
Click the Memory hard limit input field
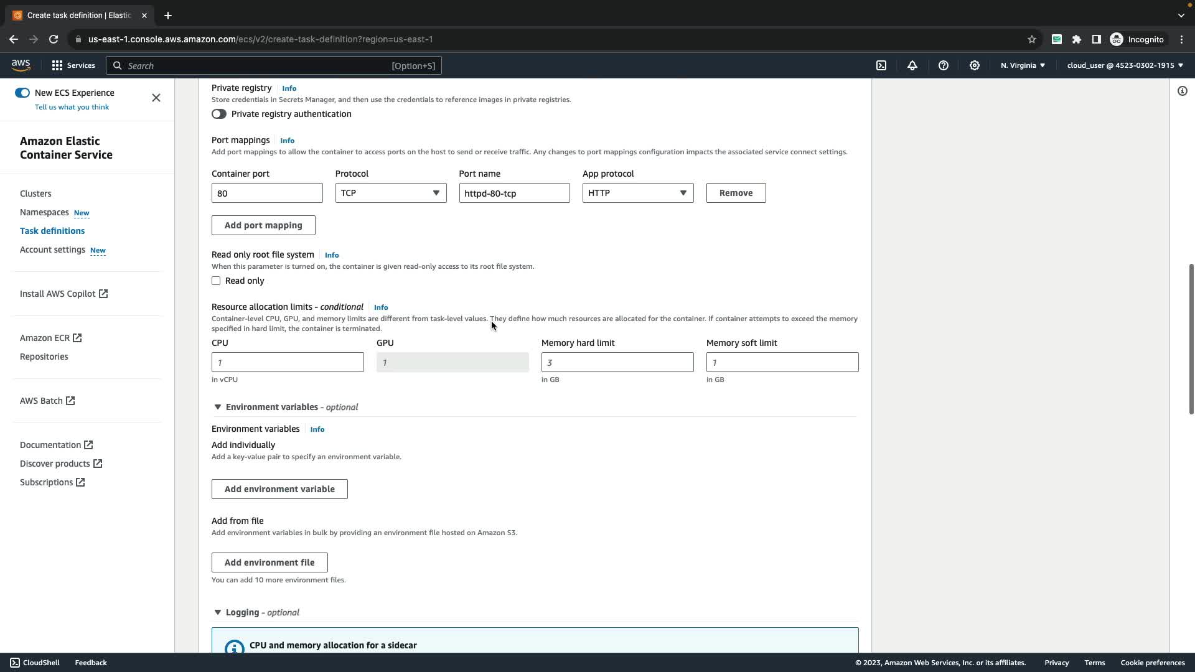pyautogui.click(x=617, y=362)
